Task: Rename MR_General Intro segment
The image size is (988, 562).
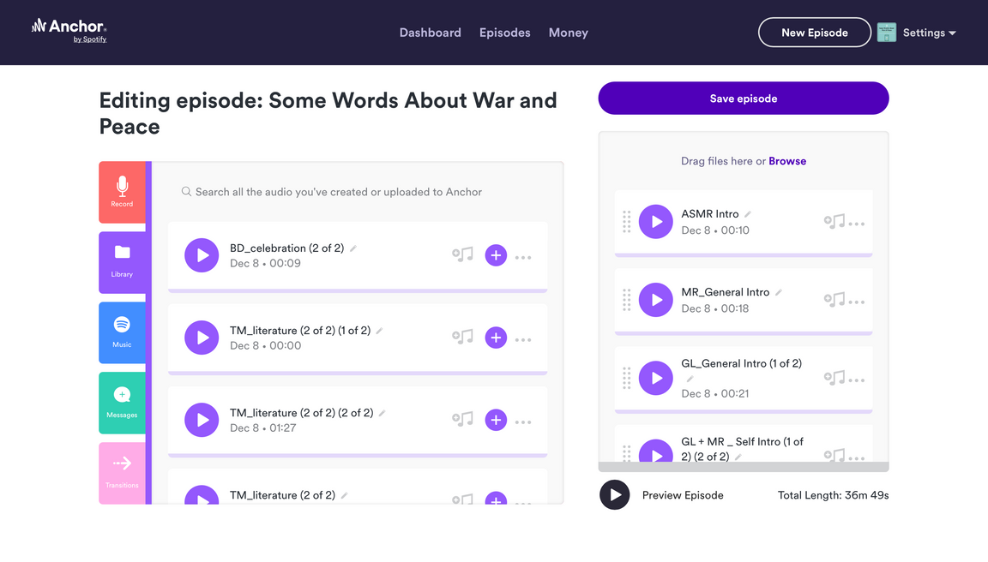Action: [x=779, y=293]
